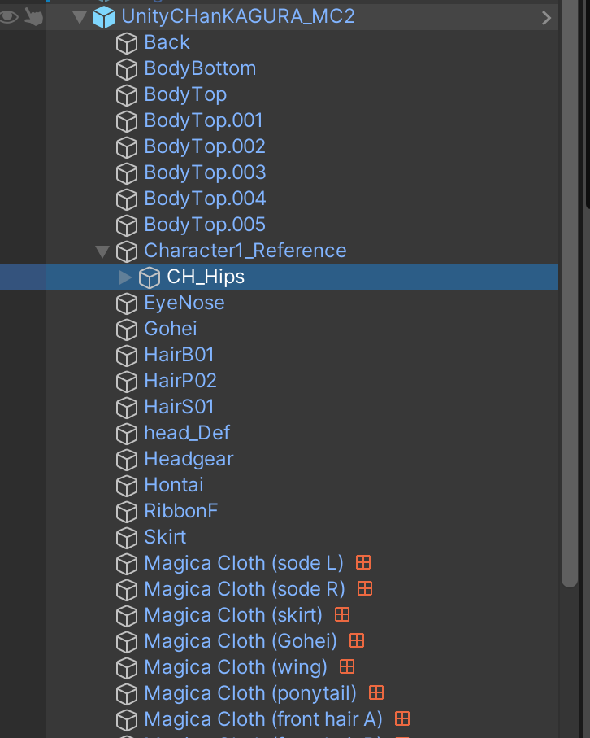Open the prefab using the right arrow button
Image resolution: width=590 pixels, height=738 pixels.
pyautogui.click(x=546, y=15)
